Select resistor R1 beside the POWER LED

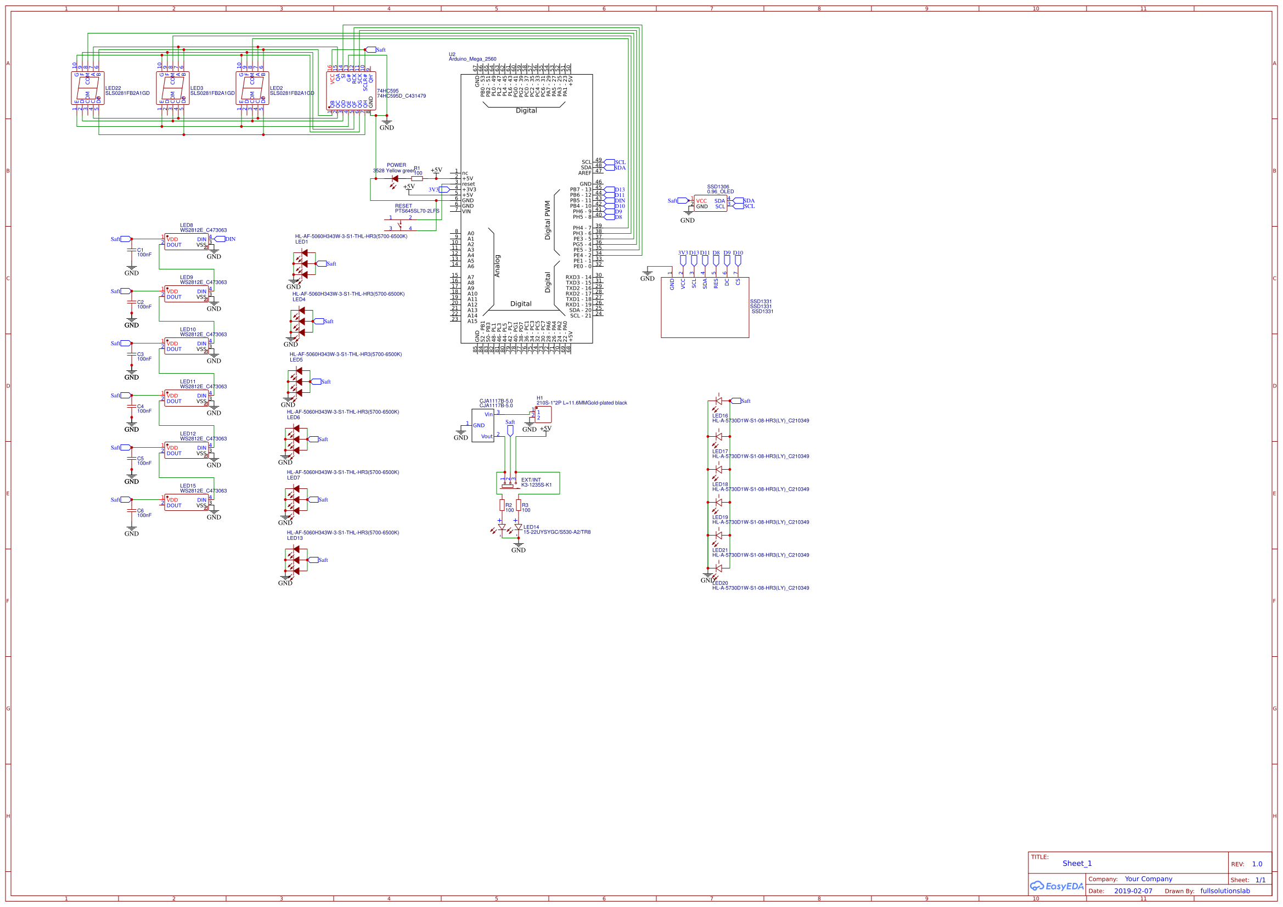417,179
